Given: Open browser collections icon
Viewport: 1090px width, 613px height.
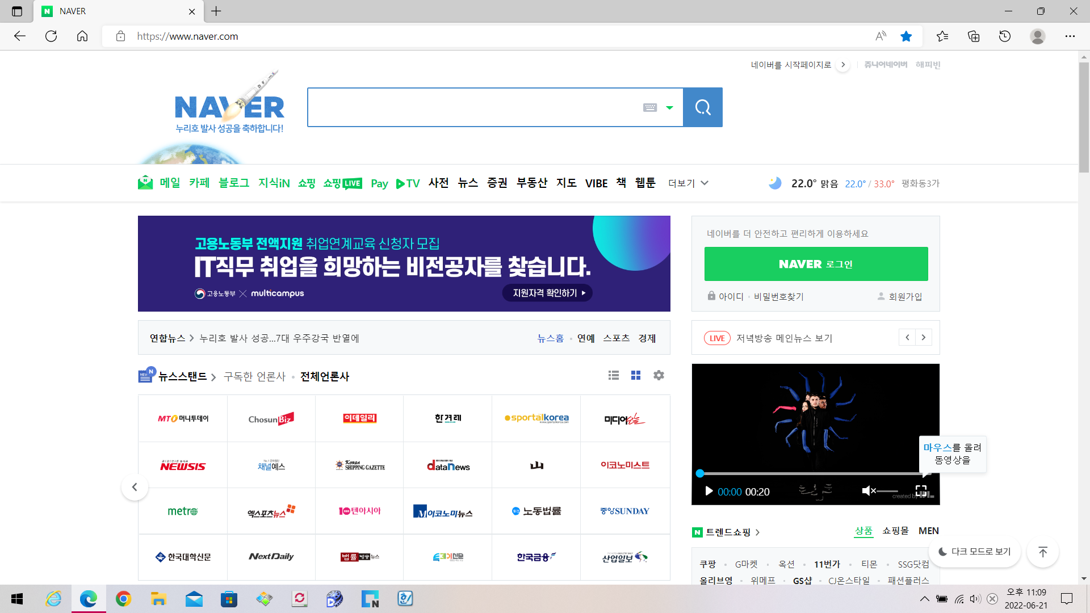Looking at the screenshot, I should 974,36.
